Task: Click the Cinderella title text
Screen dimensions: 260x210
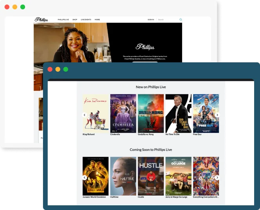Action: coord(115,134)
